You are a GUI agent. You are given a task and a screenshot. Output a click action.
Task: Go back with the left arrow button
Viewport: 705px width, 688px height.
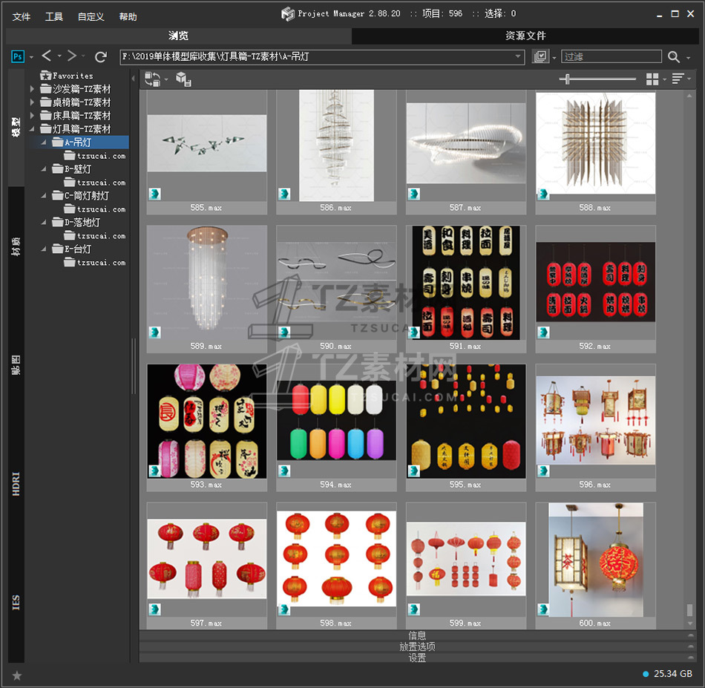(47, 56)
